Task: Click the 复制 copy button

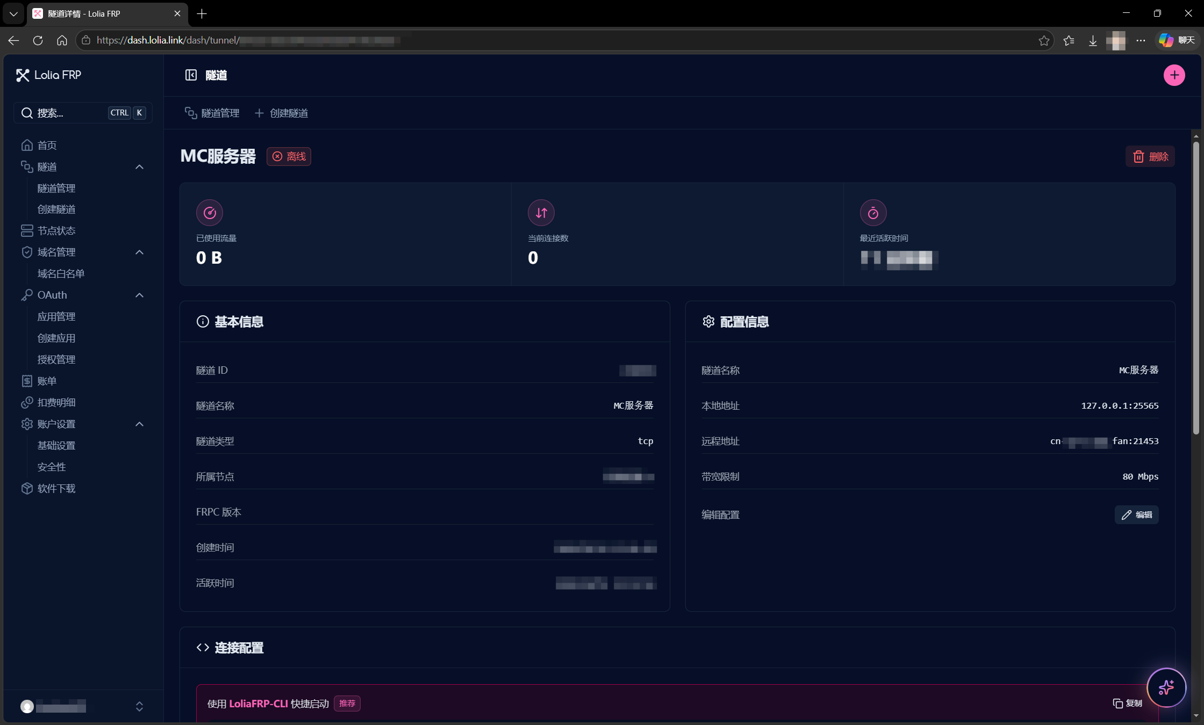Action: coord(1127,704)
